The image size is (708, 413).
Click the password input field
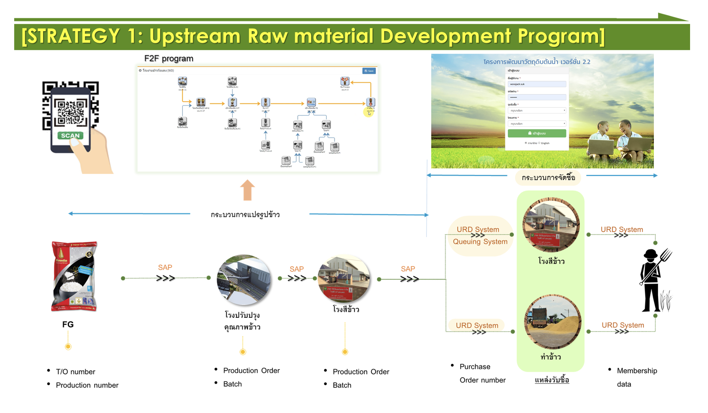click(536, 98)
